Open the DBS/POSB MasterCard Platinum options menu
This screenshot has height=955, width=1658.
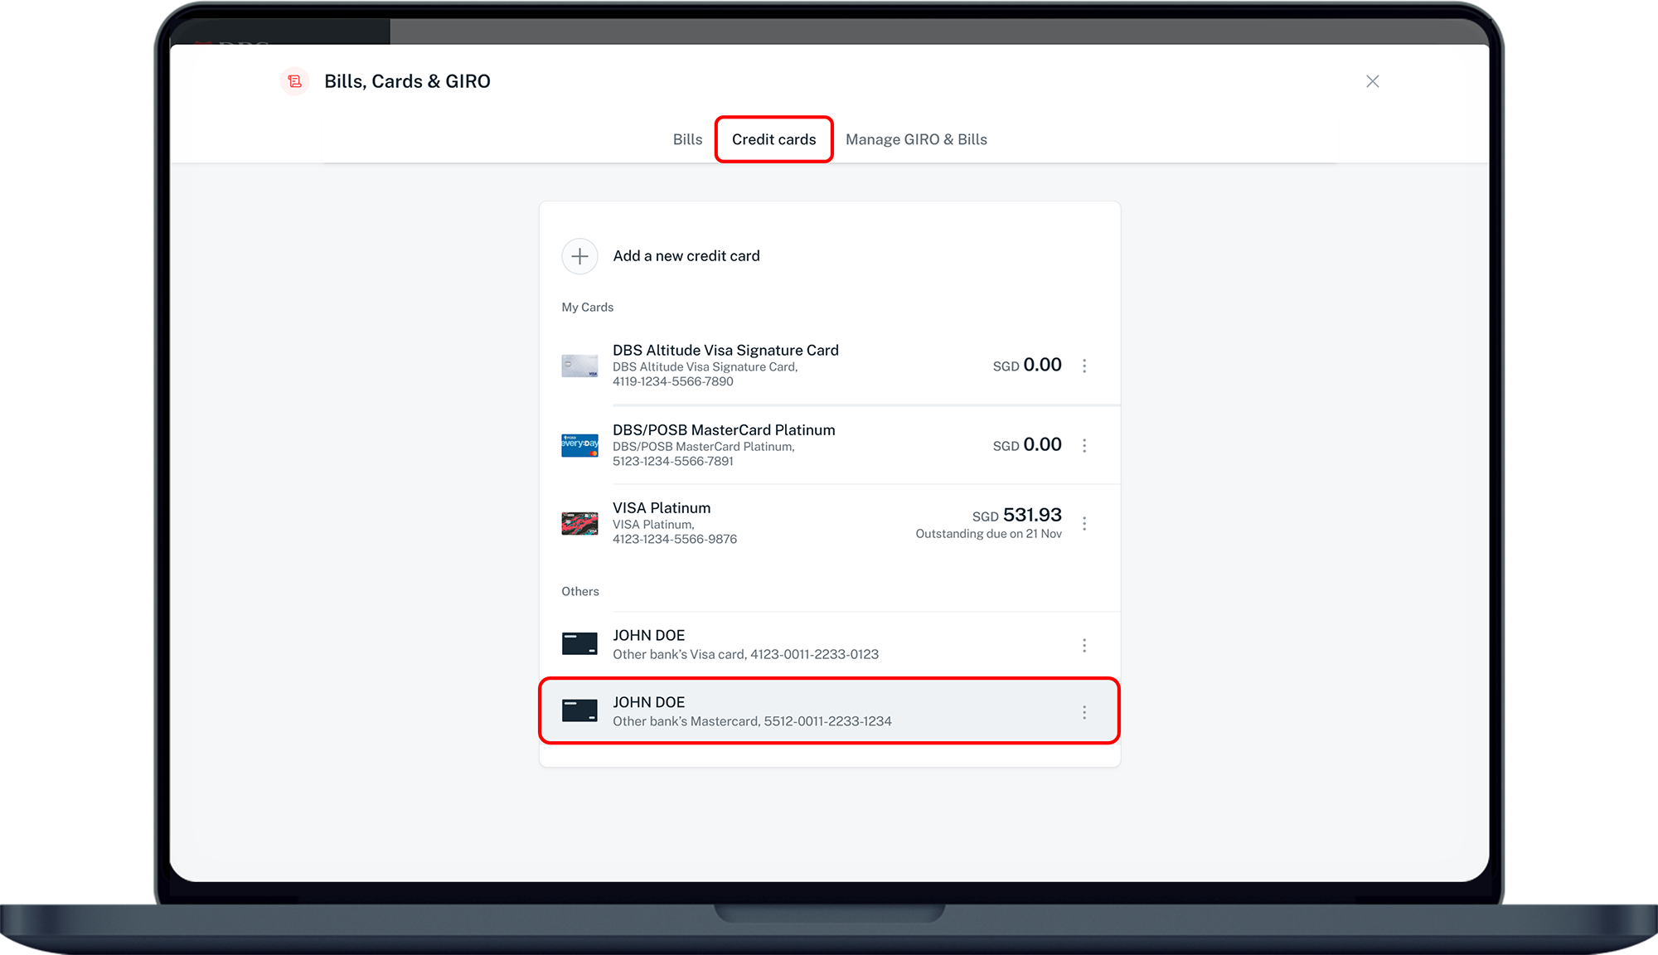pyautogui.click(x=1084, y=445)
